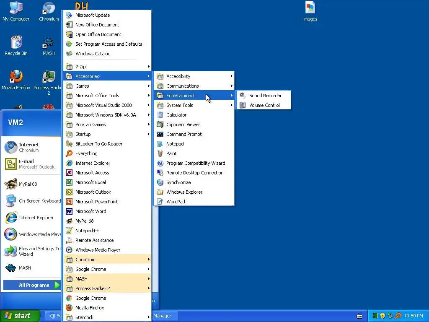Expand the Accessibility submenu arrow
Image resolution: width=429 pixels, height=322 pixels.
[231, 76]
